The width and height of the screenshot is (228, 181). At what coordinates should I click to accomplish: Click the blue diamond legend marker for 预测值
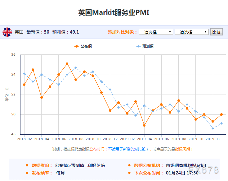(138, 46)
